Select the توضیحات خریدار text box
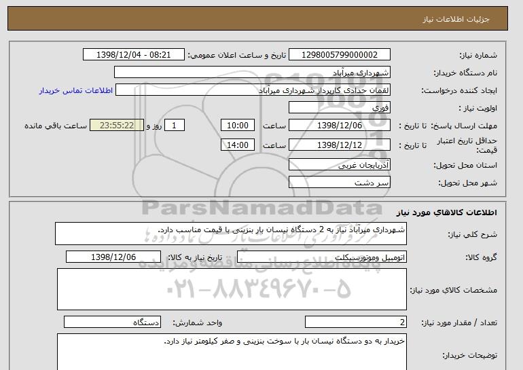Screen dimensions: 523x370 pyautogui.click(x=232, y=352)
